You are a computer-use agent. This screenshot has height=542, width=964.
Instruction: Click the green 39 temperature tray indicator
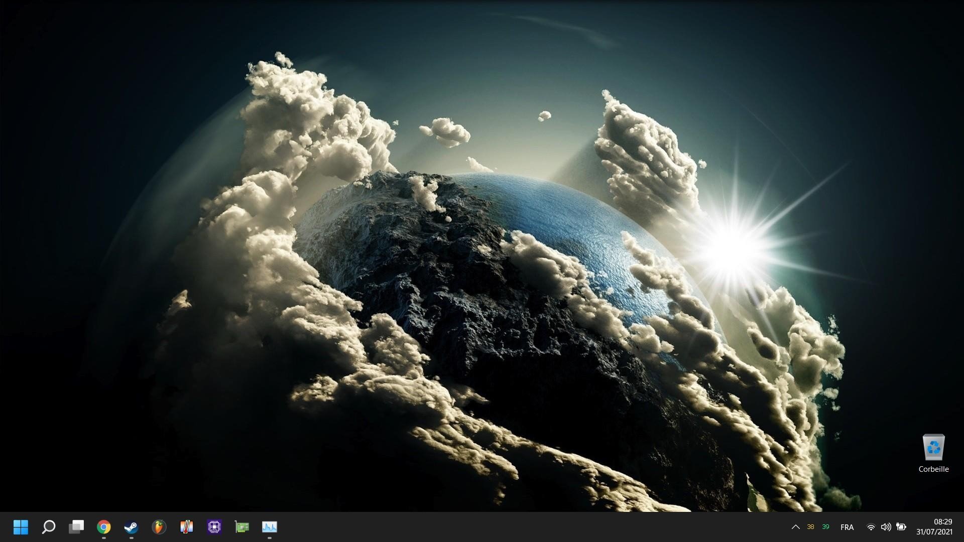coord(825,527)
